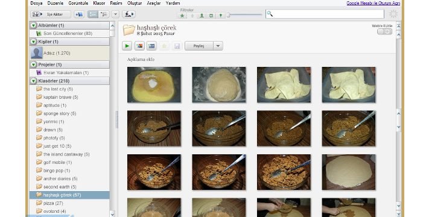429x217 pixels.
Task: Click the save to disk icon
Action: tap(177, 46)
